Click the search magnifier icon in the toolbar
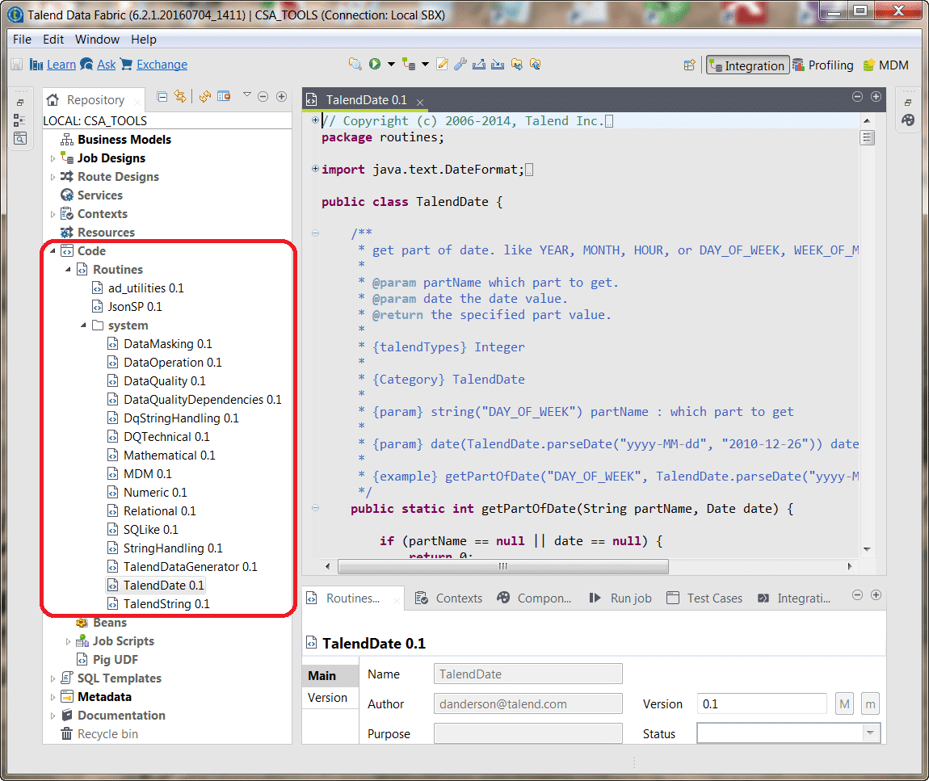The height and width of the screenshot is (781, 929). tap(355, 63)
